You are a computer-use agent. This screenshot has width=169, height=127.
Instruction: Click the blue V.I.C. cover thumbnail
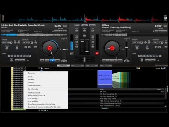tap(105, 77)
